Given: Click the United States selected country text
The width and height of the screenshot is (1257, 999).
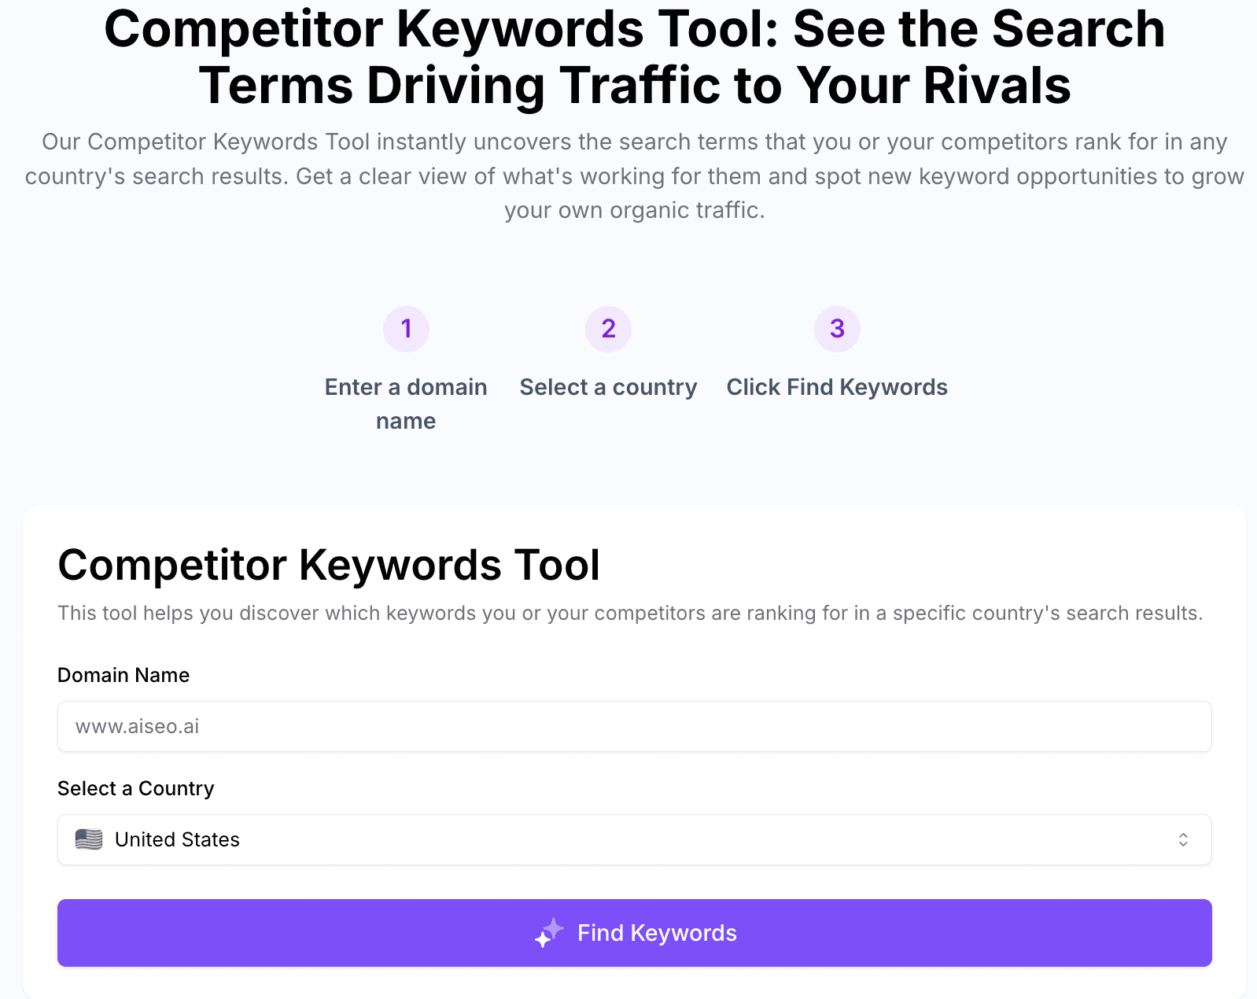Looking at the screenshot, I should point(176,839).
